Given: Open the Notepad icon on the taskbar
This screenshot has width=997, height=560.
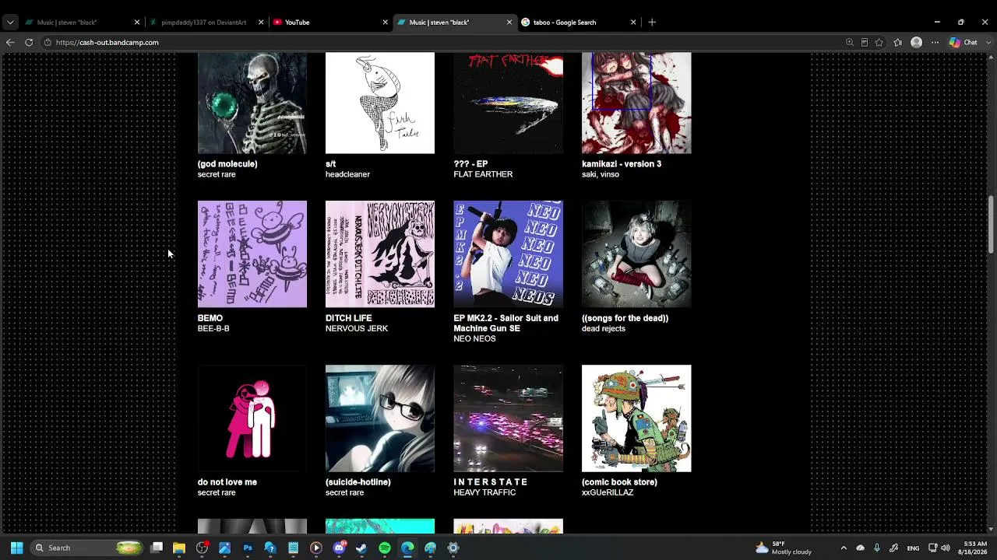Looking at the screenshot, I should [293, 548].
